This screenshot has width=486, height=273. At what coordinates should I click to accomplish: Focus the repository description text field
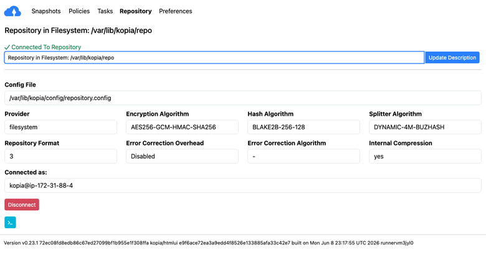pyautogui.click(x=214, y=57)
